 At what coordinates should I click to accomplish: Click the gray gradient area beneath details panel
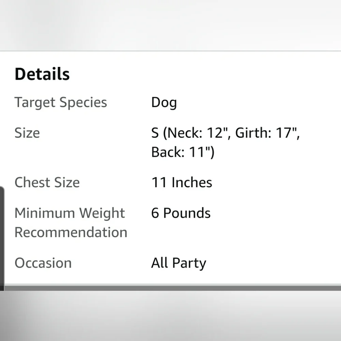click(170, 316)
